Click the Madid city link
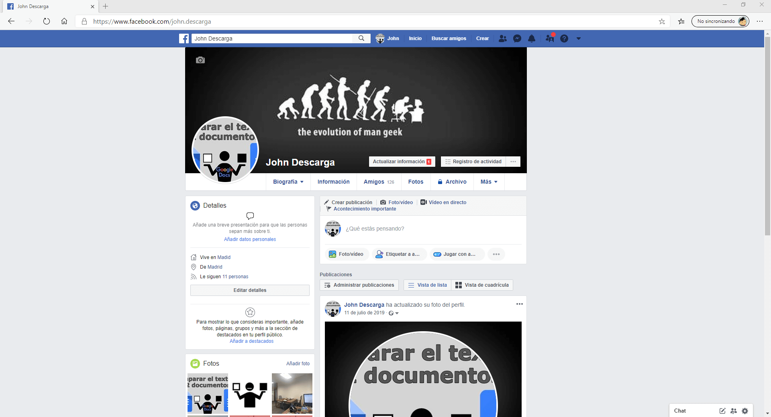The image size is (771, 417). [x=224, y=257]
